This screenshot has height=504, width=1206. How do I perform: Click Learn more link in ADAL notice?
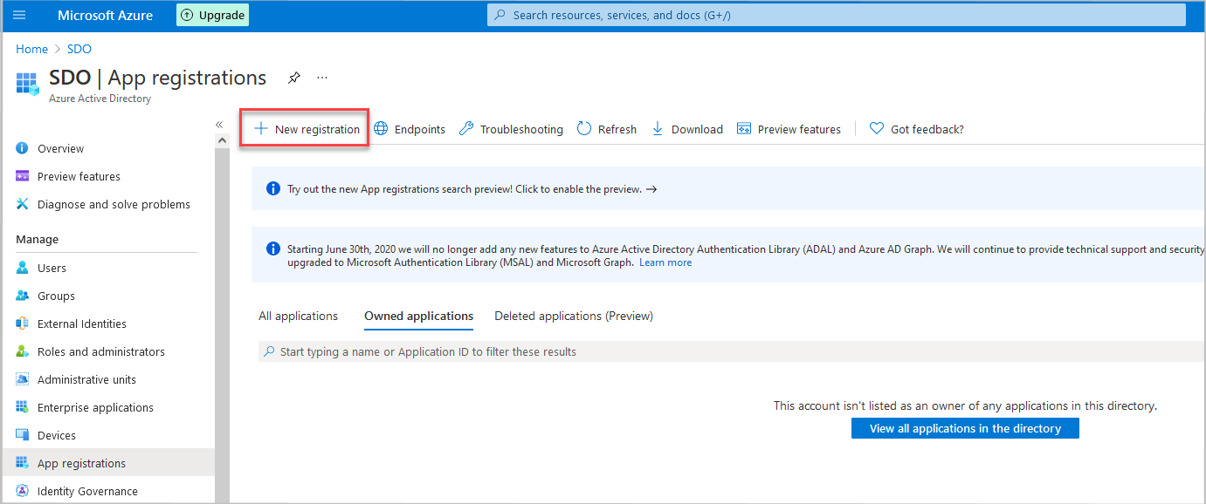click(665, 262)
